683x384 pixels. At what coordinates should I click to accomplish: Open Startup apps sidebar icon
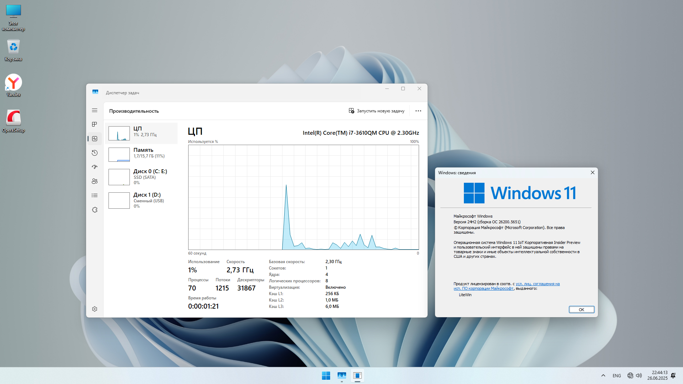point(95,167)
